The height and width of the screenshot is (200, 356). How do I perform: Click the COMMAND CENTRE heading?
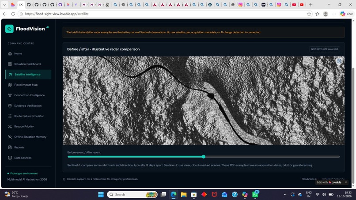pos(21,43)
